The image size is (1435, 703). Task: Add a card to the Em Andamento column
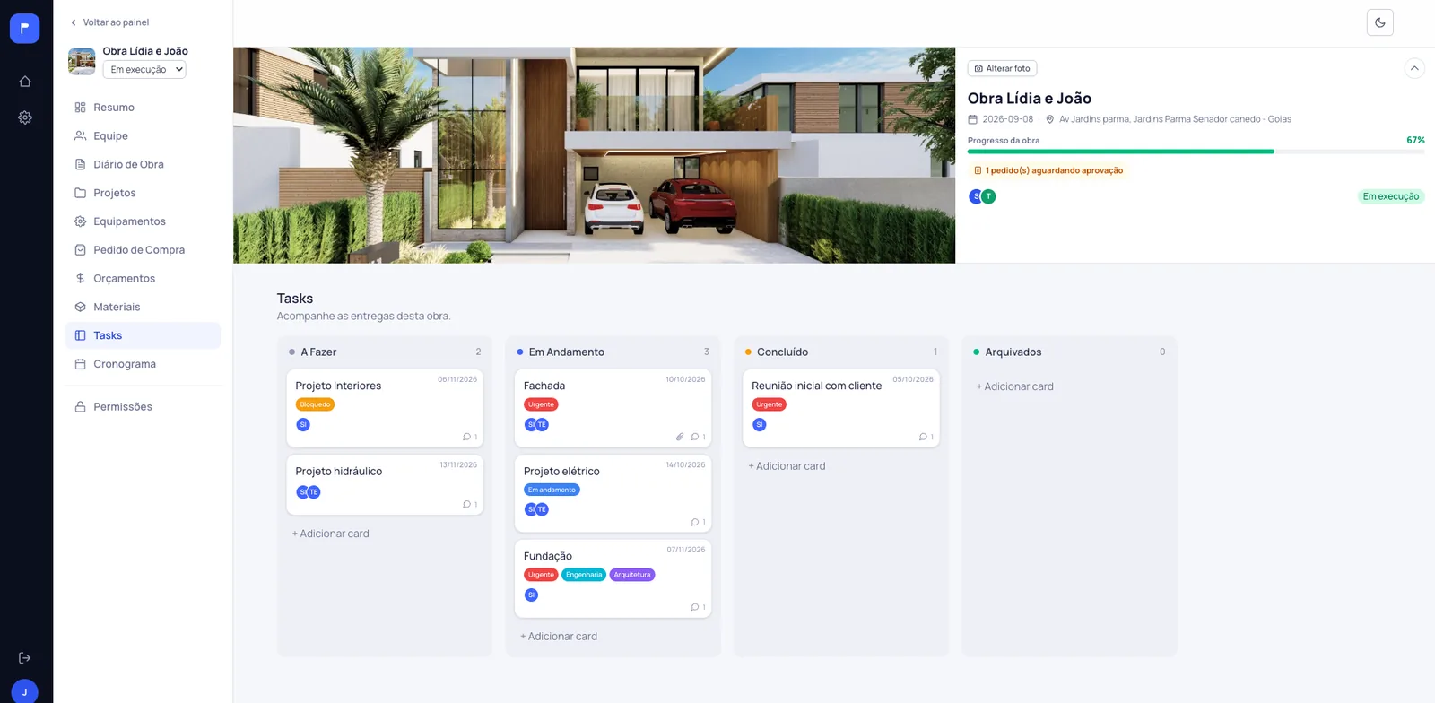559,637
